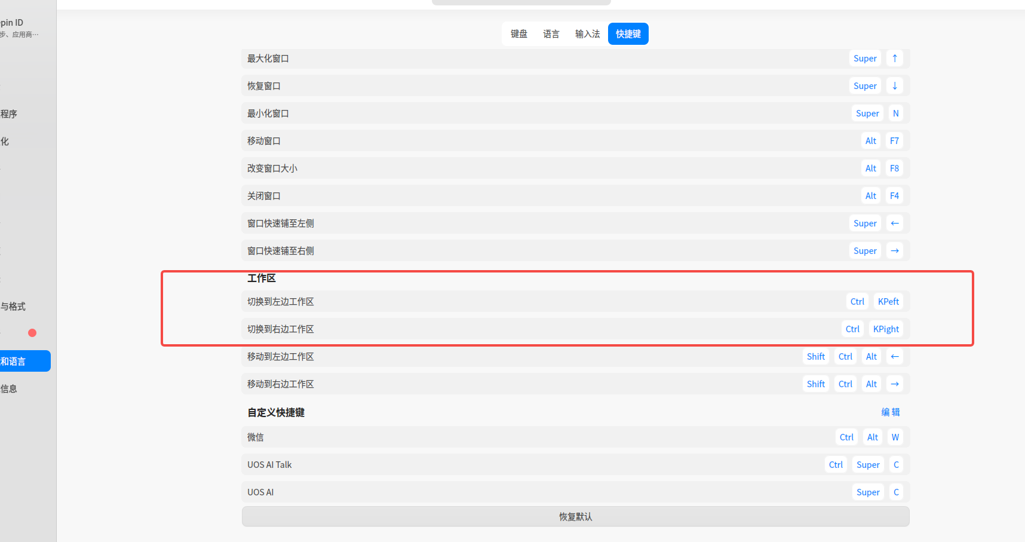
Task: Click the up arrow key of 最大化窗口
Action: pyautogui.click(x=895, y=59)
